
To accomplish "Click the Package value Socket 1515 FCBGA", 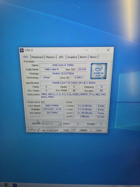I will click(63, 73).
